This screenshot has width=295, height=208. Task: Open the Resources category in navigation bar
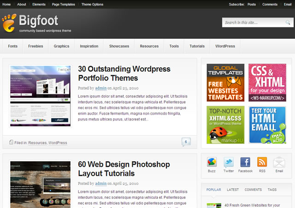point(149,46)
